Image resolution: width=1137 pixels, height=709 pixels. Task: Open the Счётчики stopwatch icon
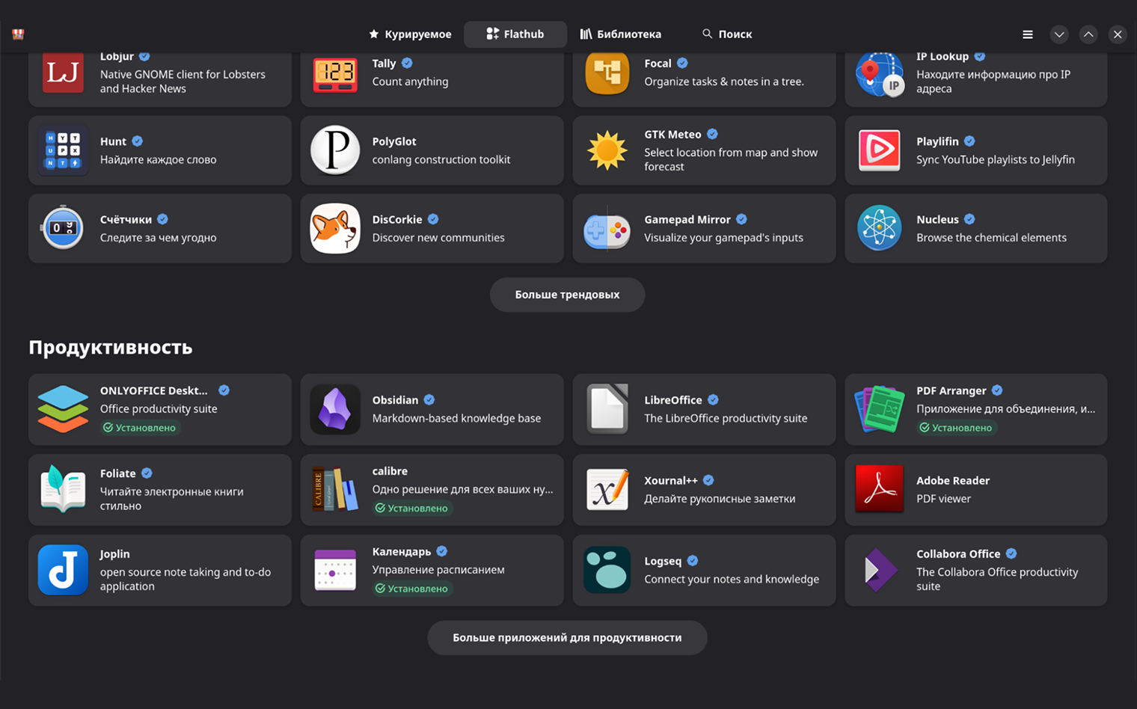(63, 228)
